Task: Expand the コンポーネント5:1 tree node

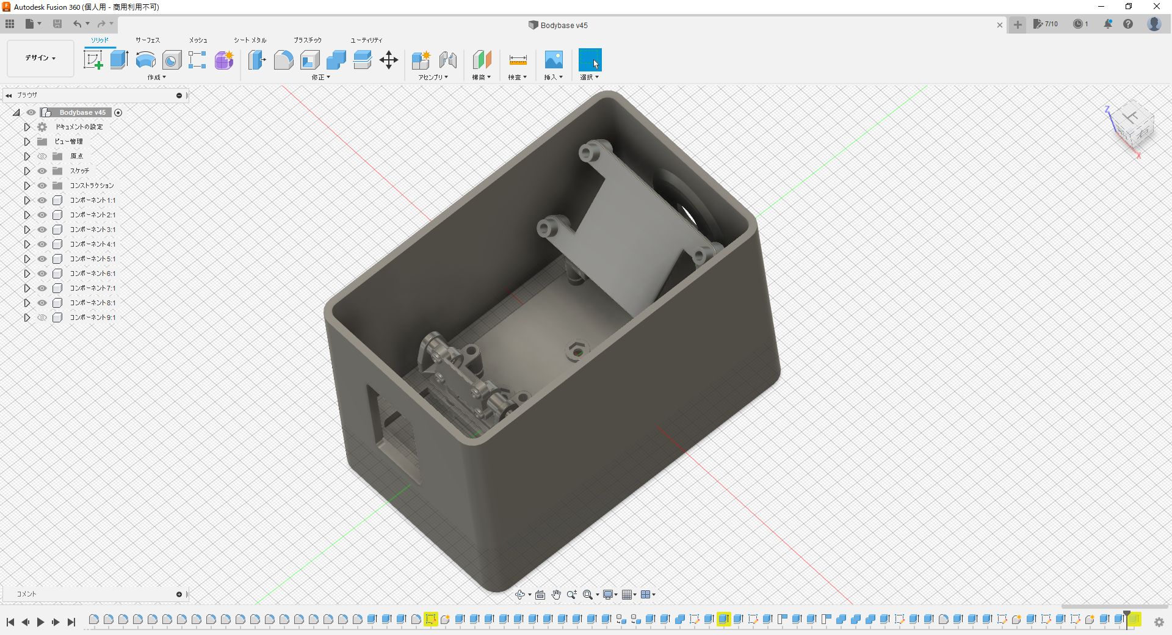Action: point(27,259)
